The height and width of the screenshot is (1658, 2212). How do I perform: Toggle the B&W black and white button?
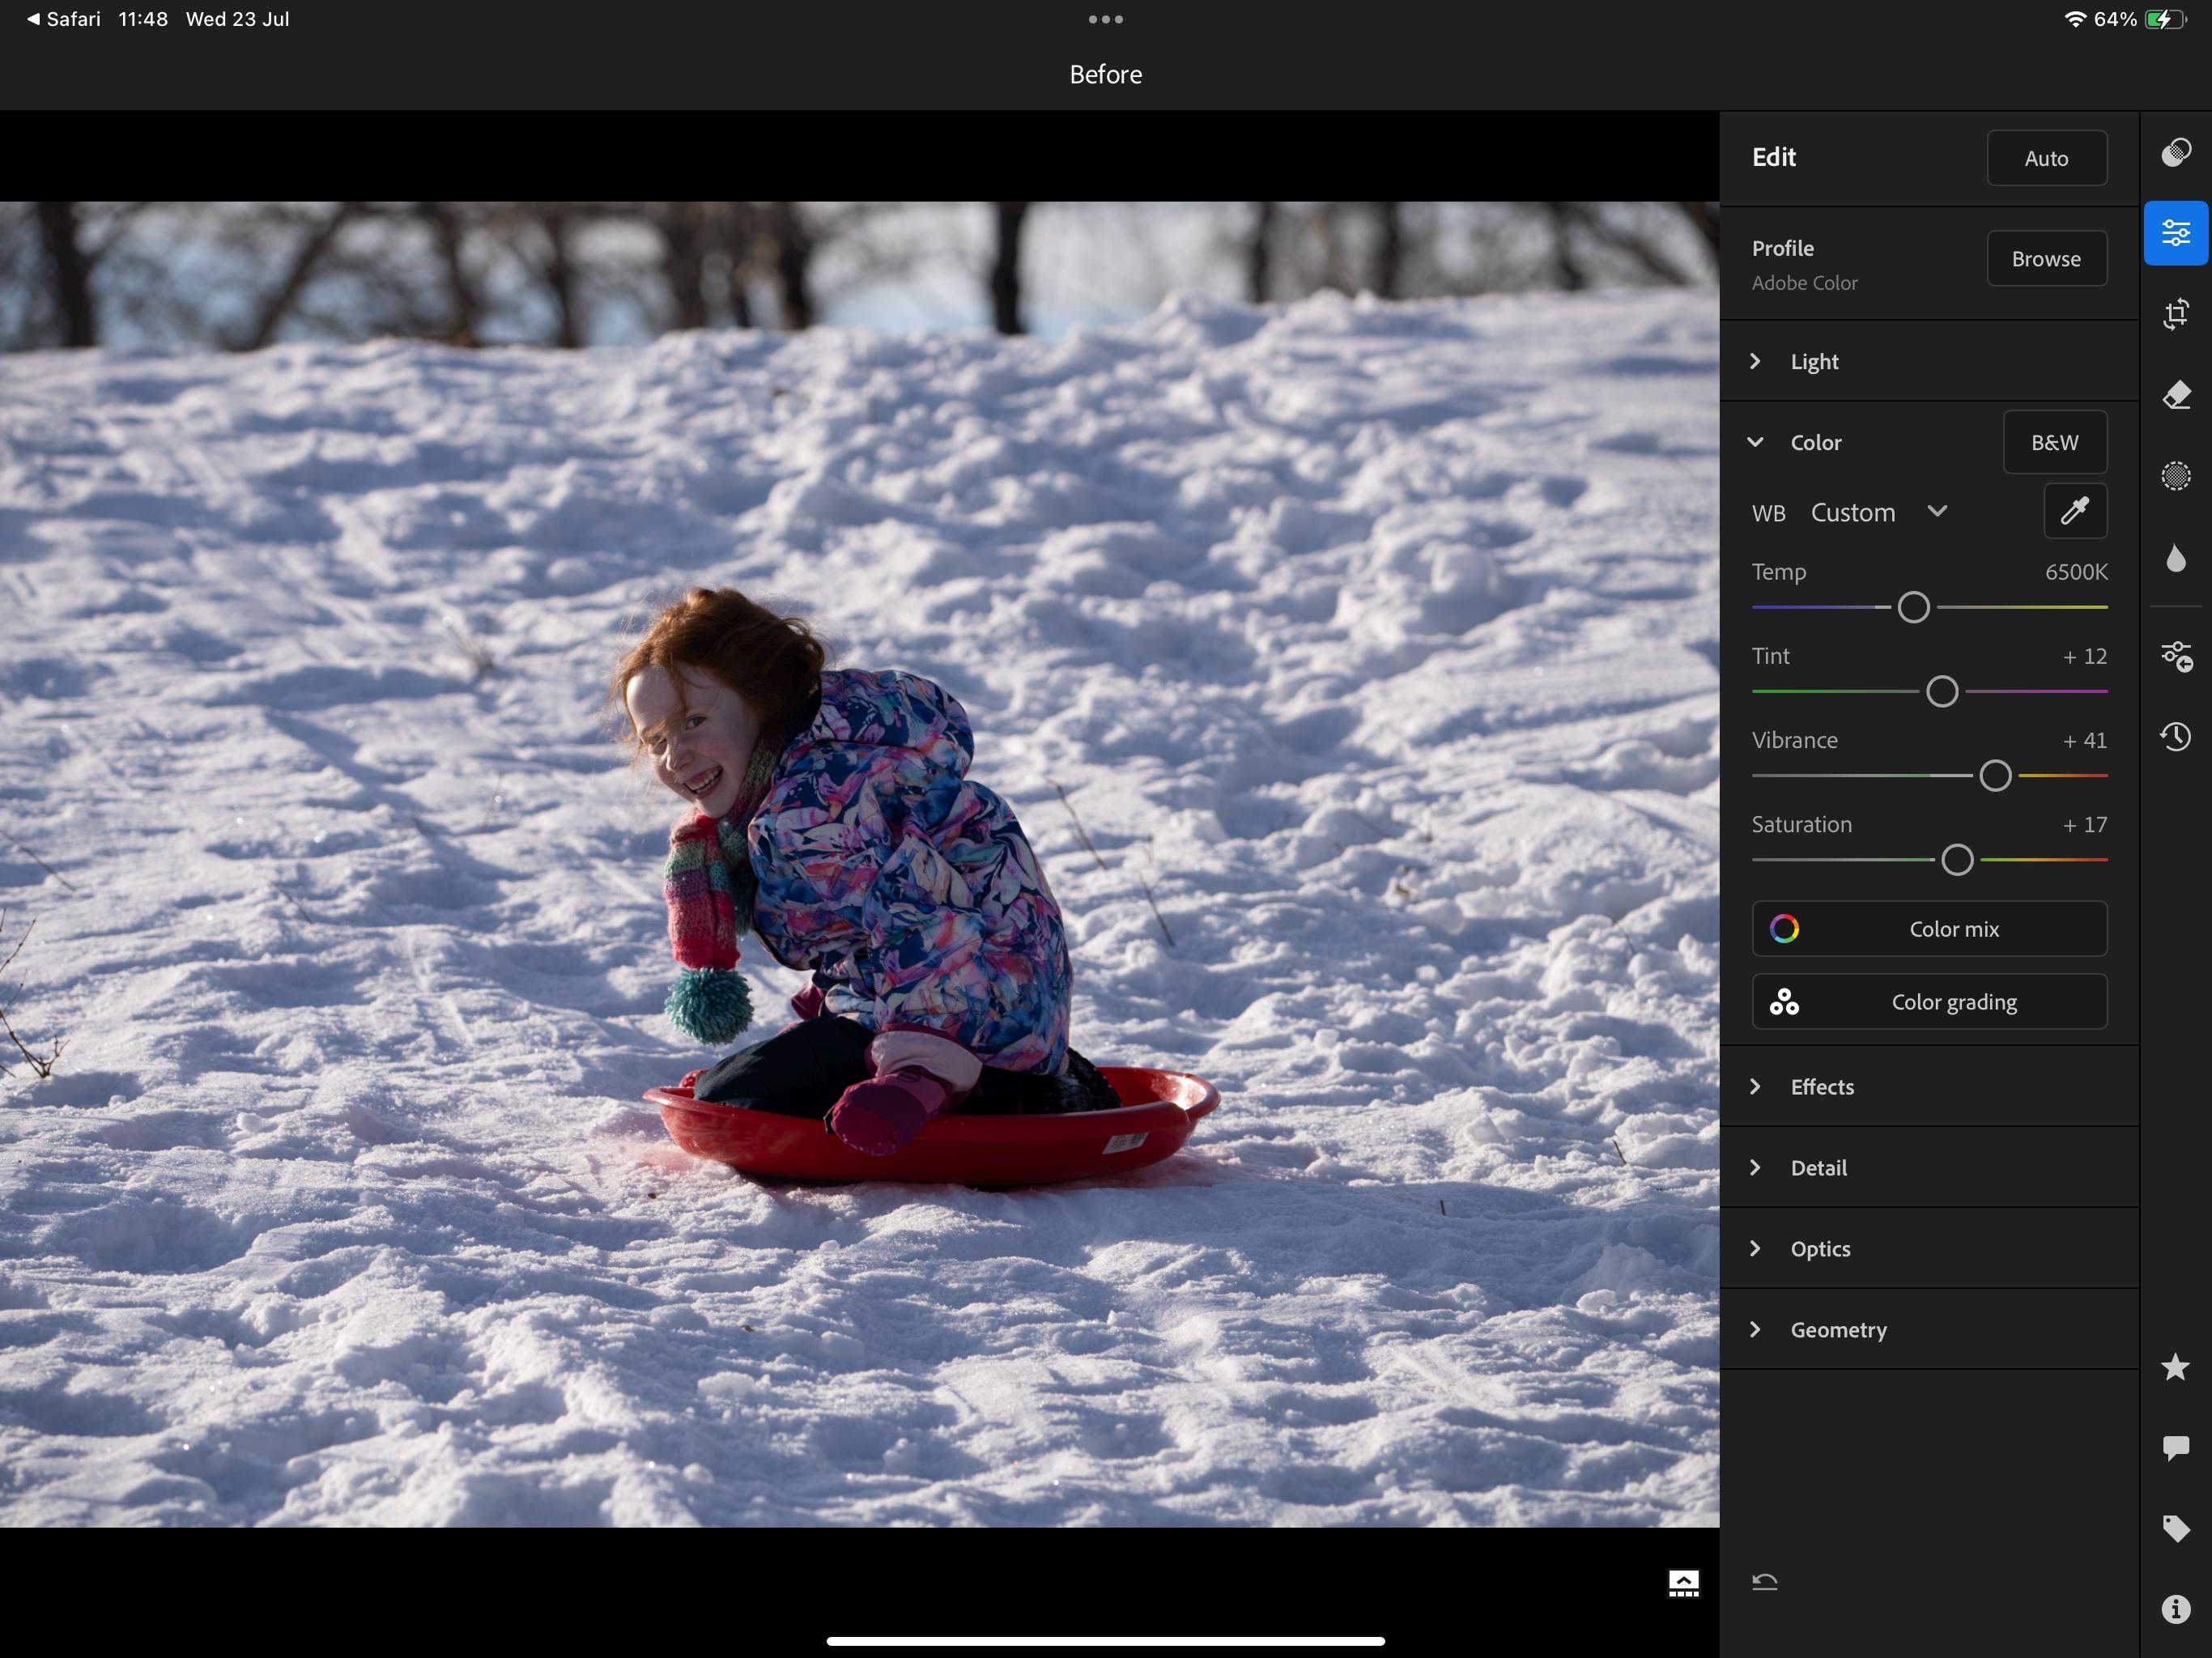click(2055, 442)
